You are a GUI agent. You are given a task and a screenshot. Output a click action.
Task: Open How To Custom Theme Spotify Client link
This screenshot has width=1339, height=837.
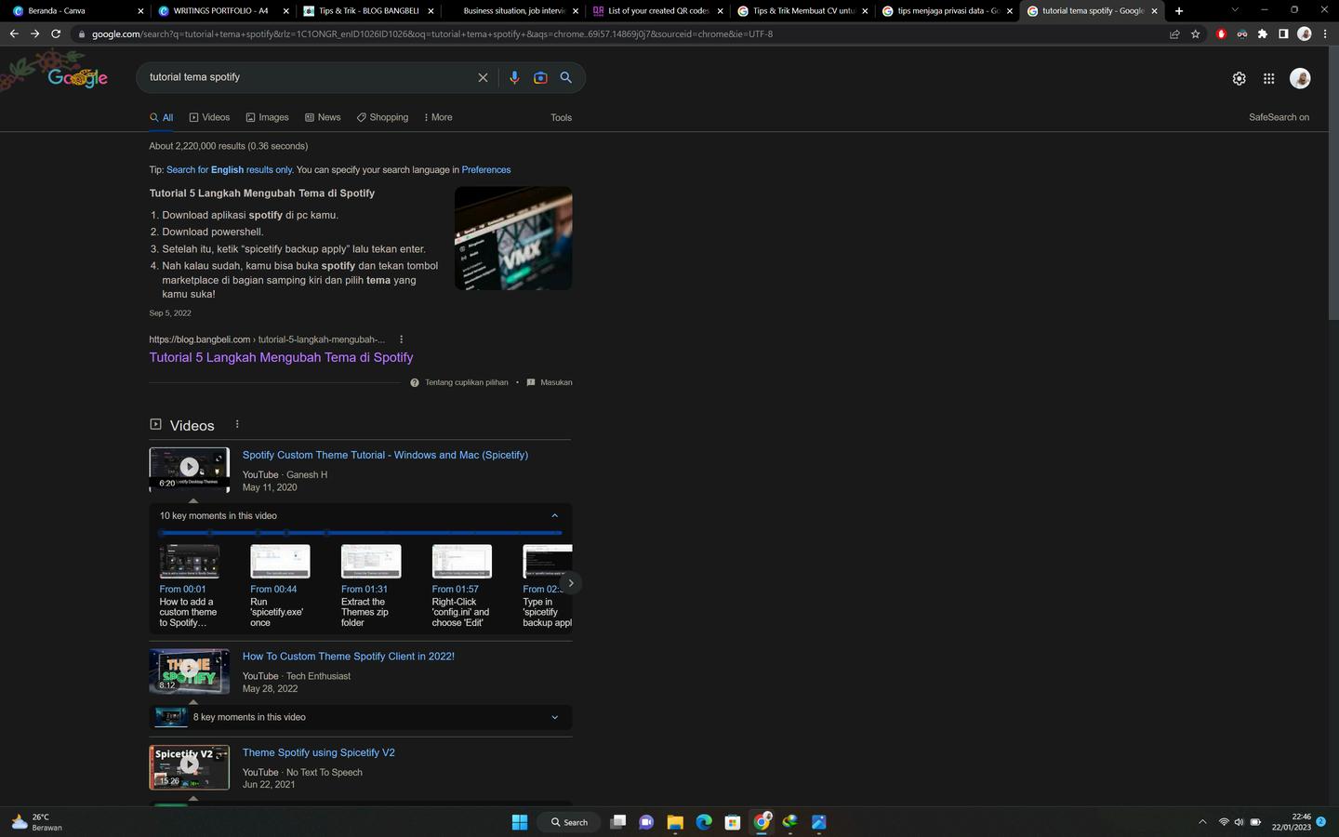tap(349, 657)
